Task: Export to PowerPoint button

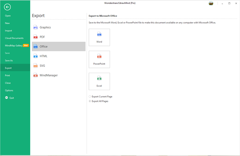Action: 99,59
